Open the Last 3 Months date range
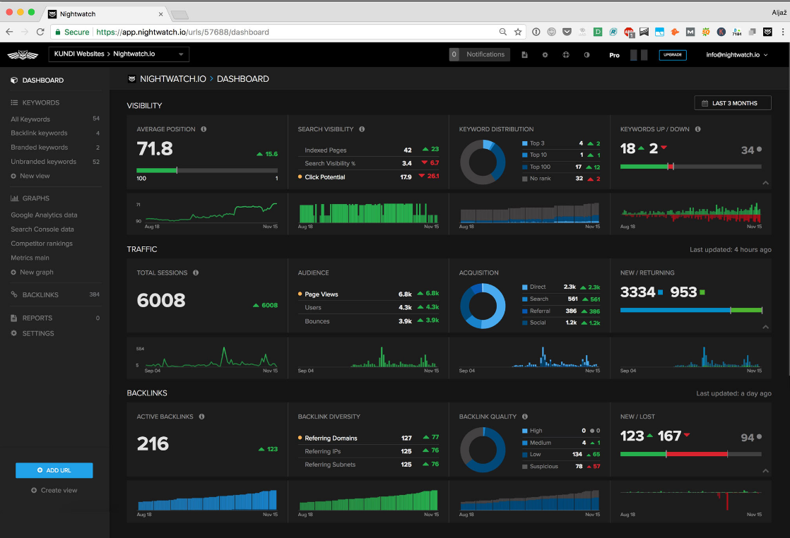Viewport: 790px width, 538px height. (733, 103)
